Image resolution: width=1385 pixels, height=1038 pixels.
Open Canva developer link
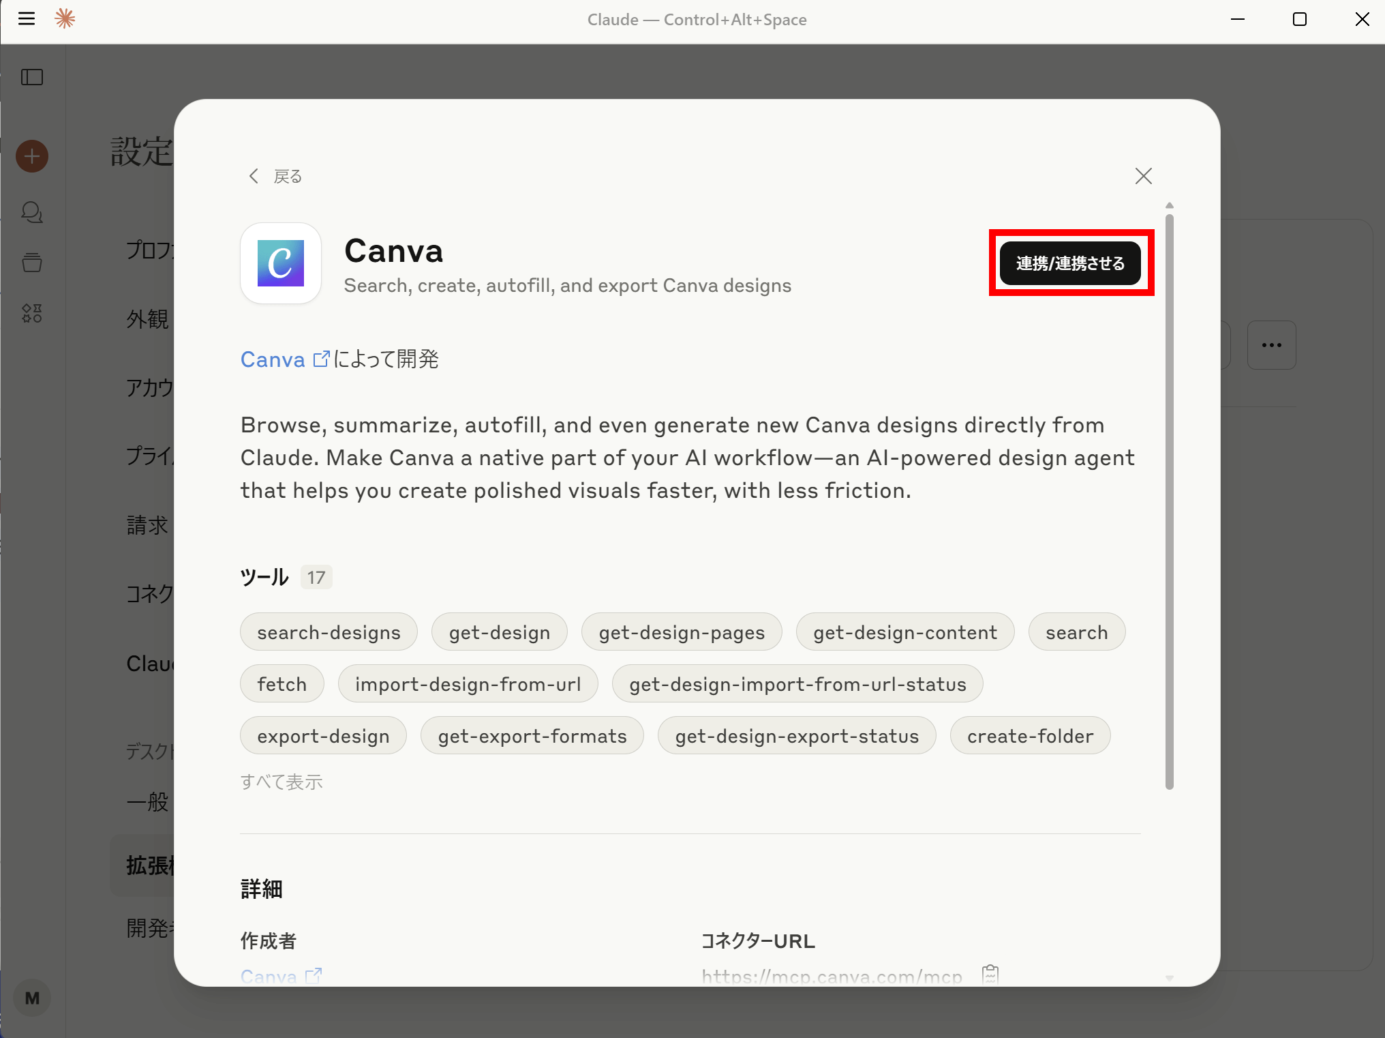[285, 359]
